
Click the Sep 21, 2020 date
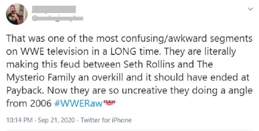point(56,120)
